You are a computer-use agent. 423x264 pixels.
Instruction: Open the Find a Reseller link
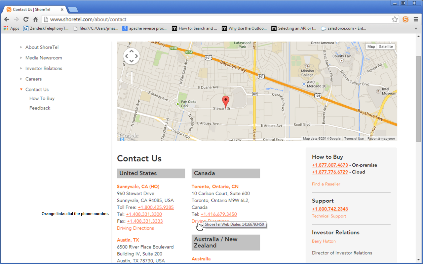pos(326,184)
